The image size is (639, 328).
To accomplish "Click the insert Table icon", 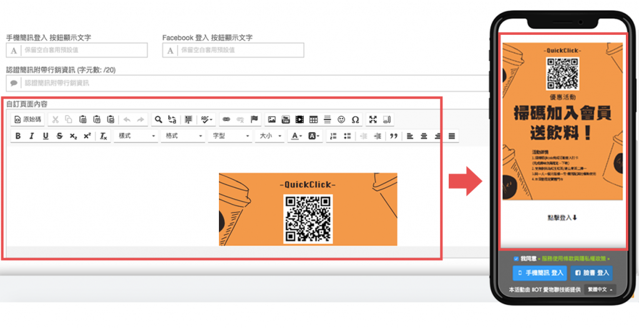I will click(313, 119).
